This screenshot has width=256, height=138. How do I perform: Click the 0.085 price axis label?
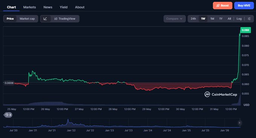245,36
